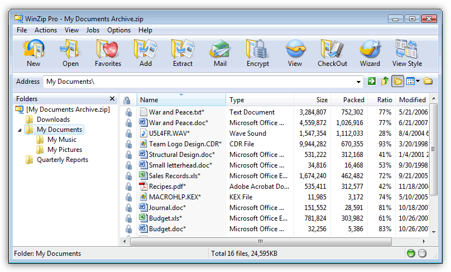Viewport: 451px width, 272px height.
Task: Open the Options menu
Action: (119, 30)
